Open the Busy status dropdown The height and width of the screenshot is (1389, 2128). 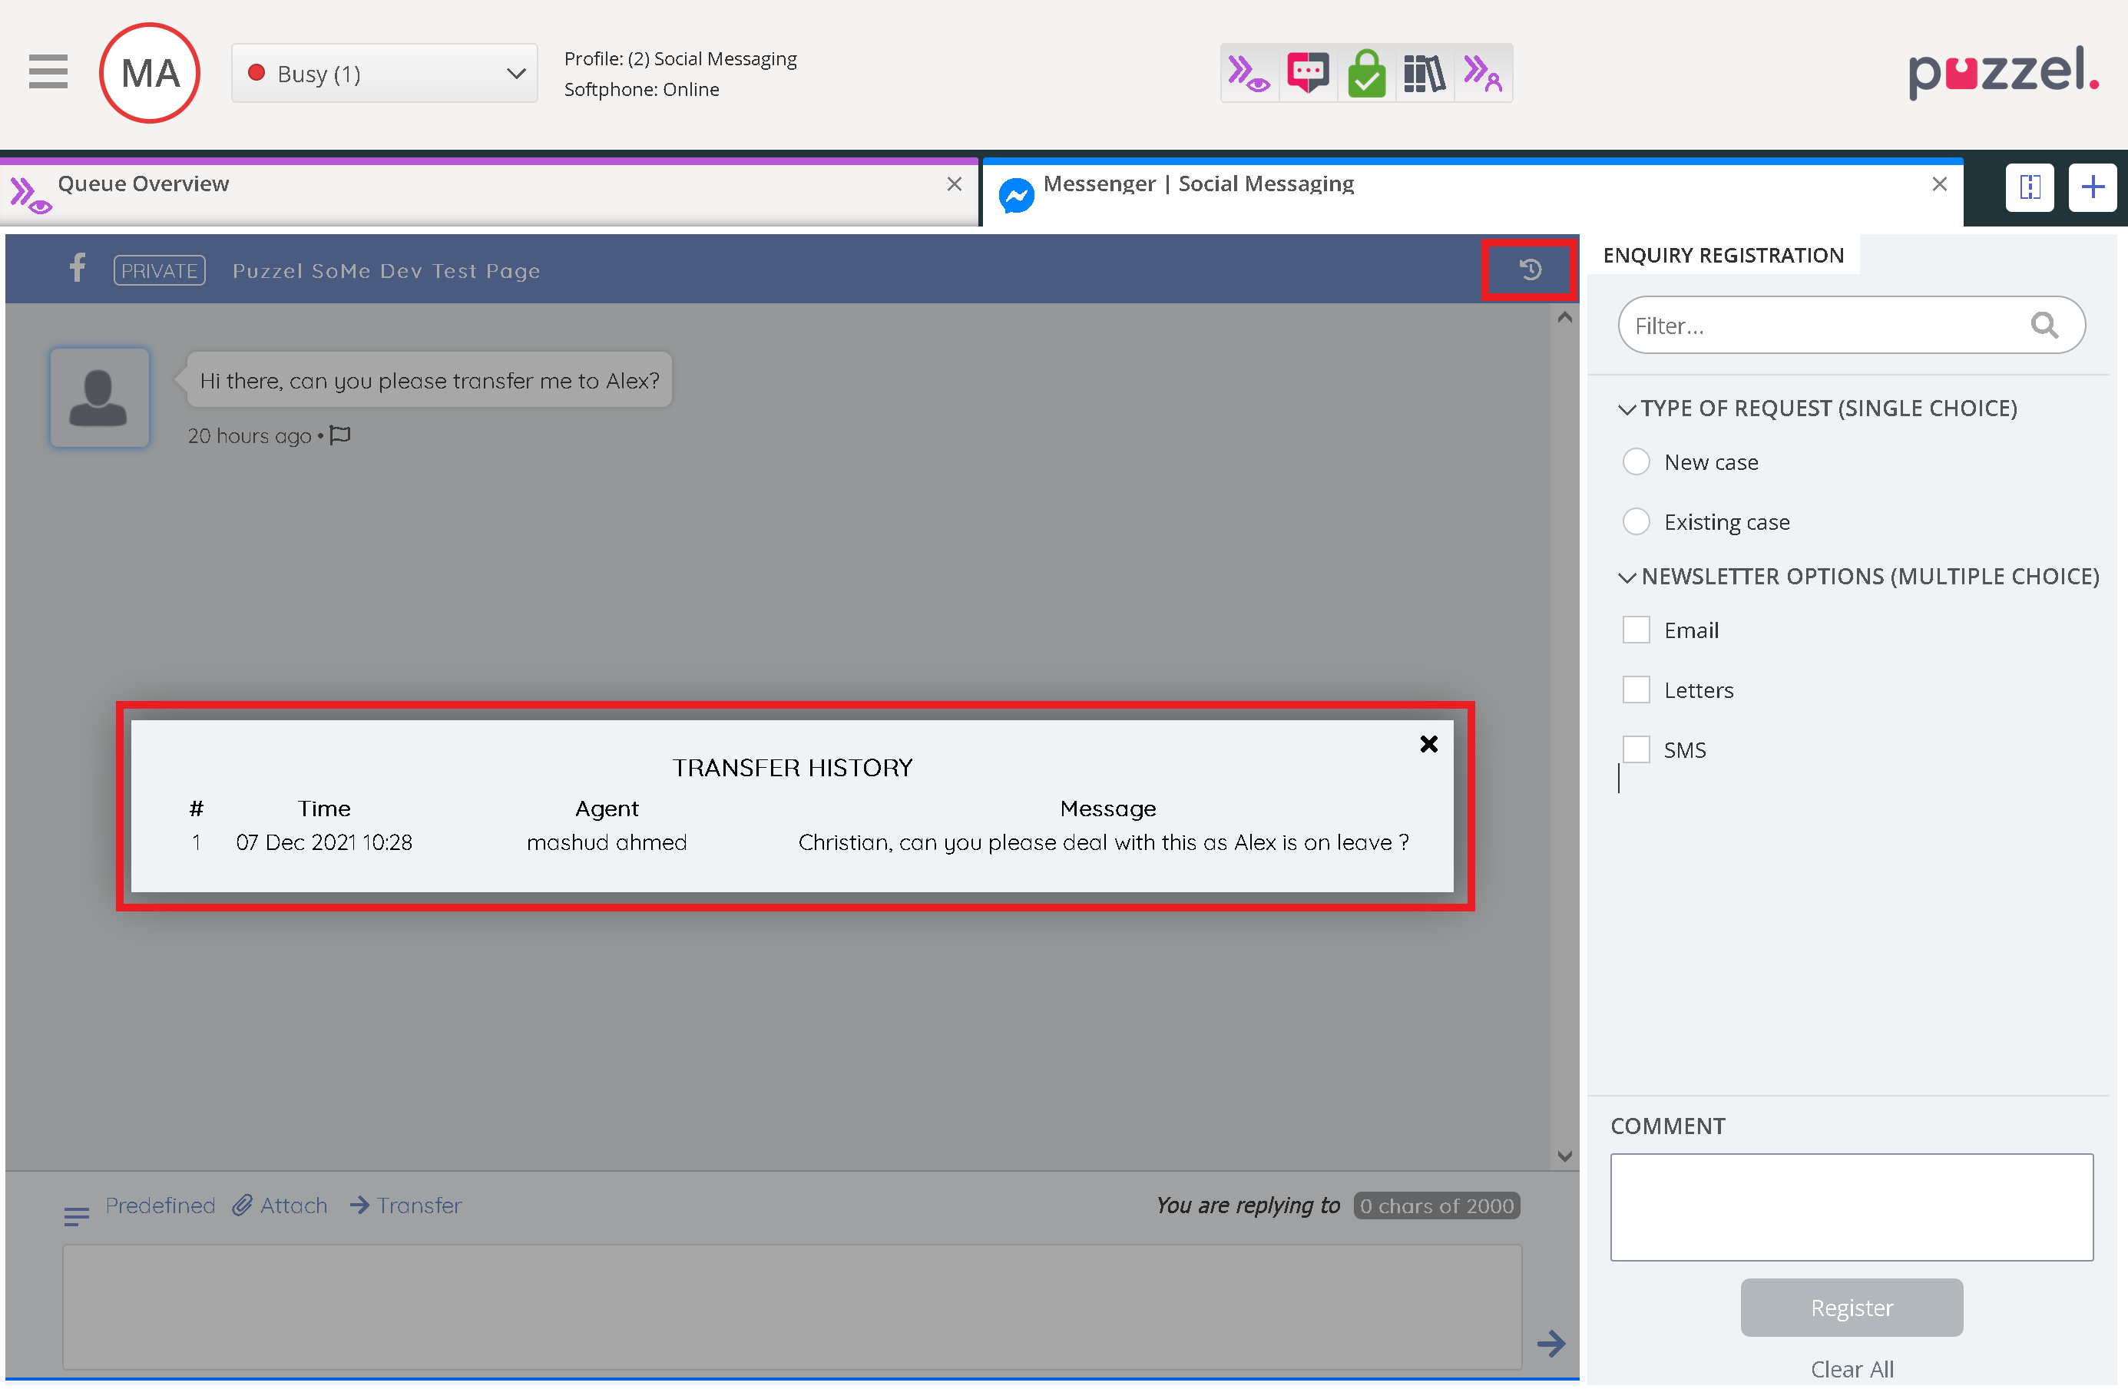[385, 73]
